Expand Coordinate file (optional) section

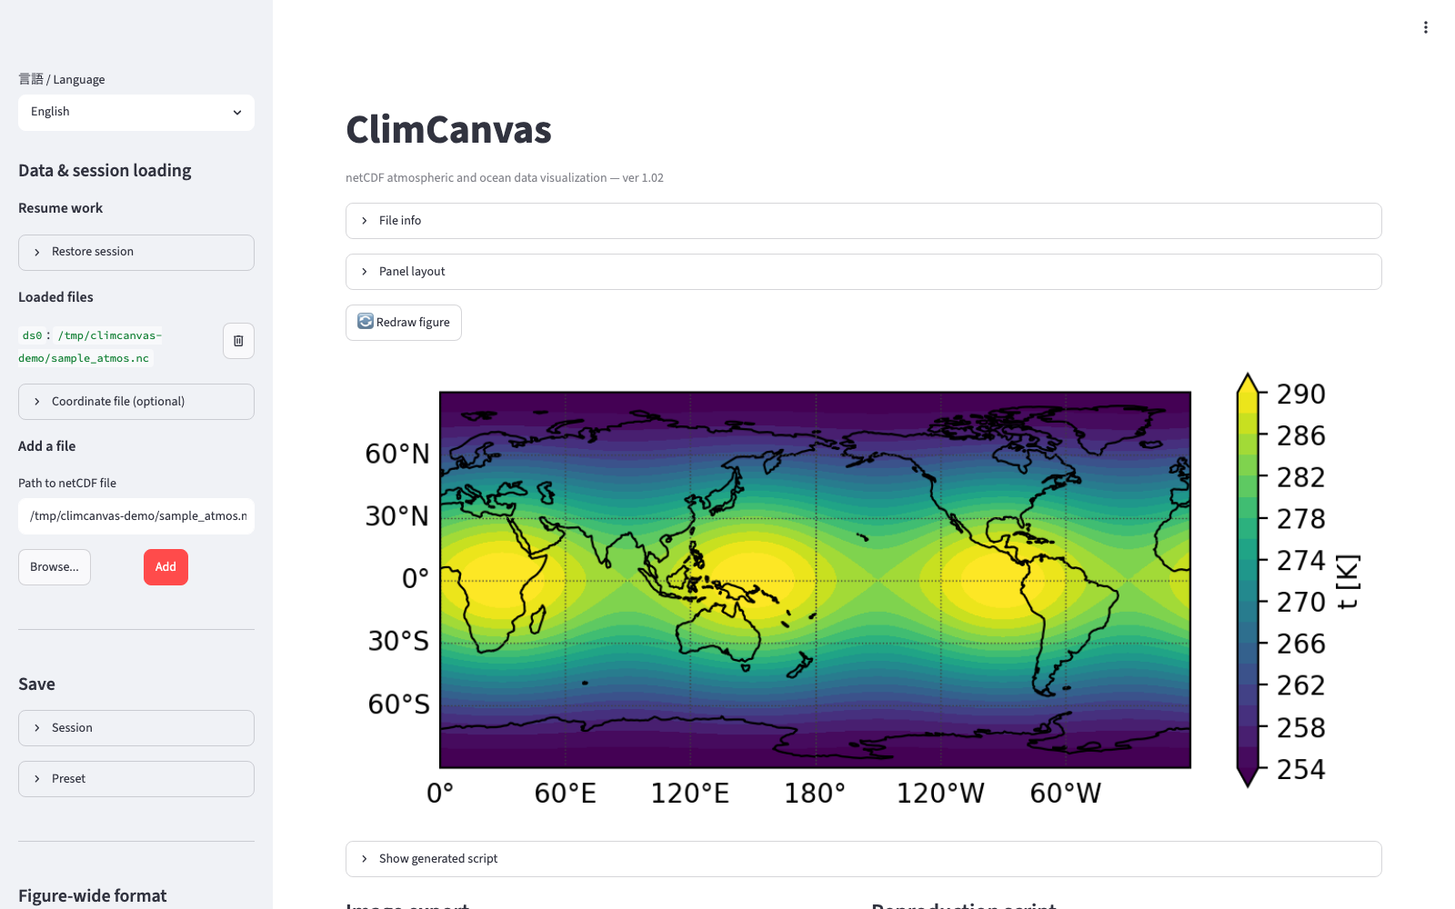(136, 402)
